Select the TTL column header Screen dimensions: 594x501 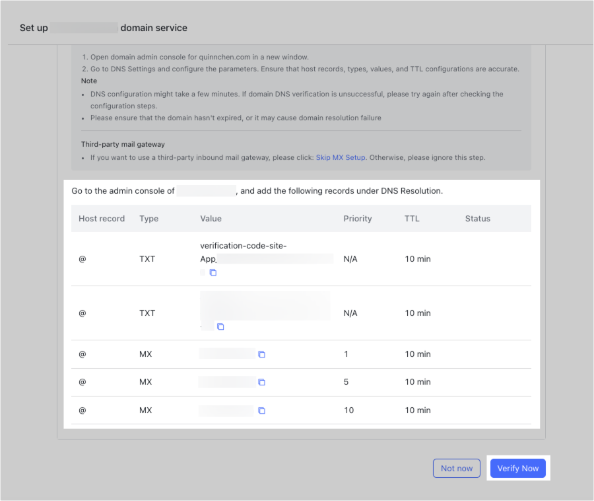(x=412, y=218)
